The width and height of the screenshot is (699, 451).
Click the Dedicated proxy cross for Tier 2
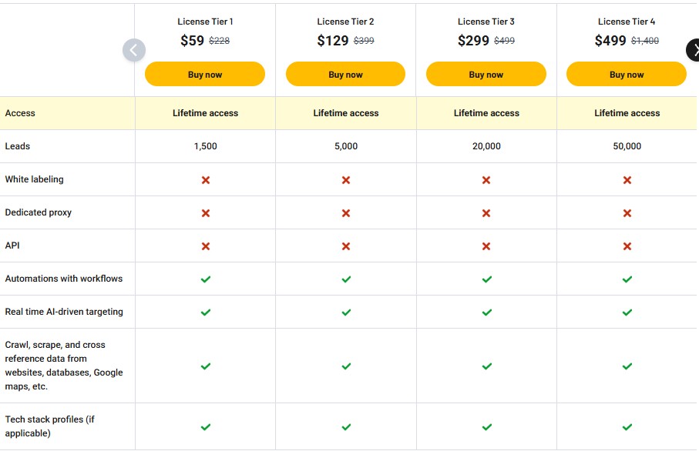click(x=346, y=213)
